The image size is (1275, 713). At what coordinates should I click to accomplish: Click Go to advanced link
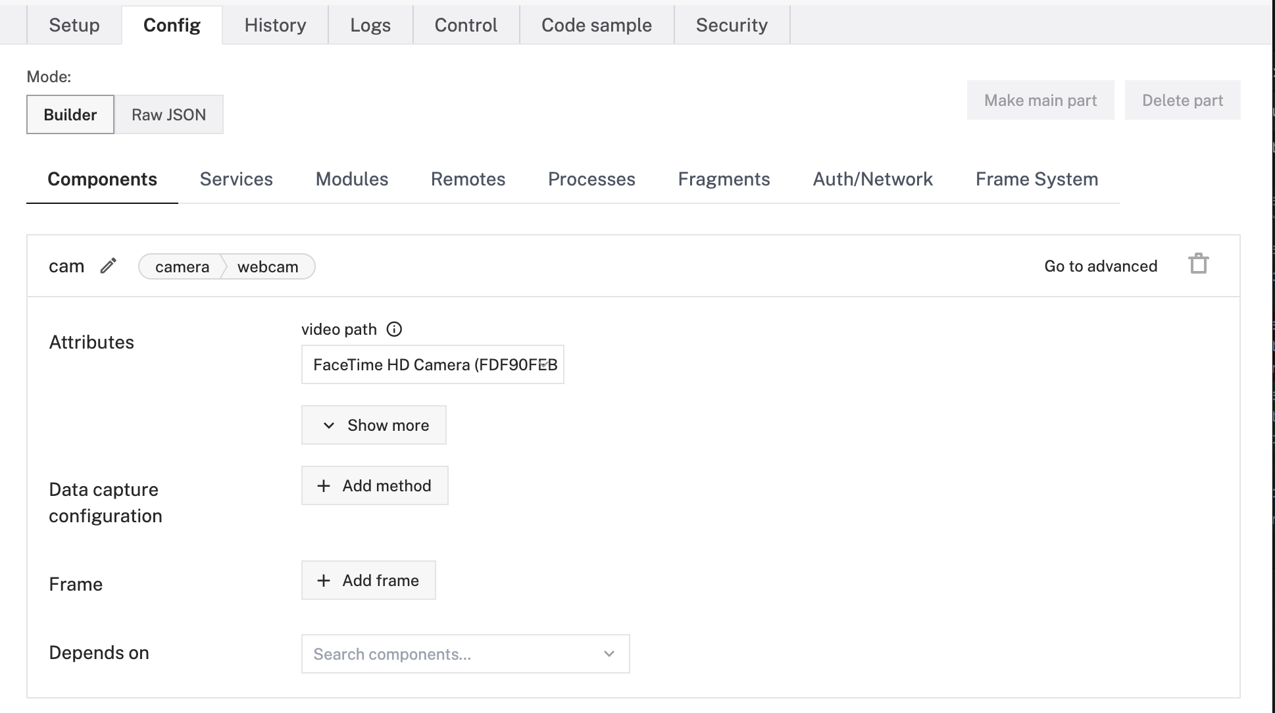click(x=1101, y=266)
